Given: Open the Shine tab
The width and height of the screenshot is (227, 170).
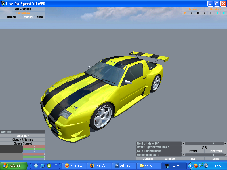Looking at the screenshot, I should click(216, 159).
